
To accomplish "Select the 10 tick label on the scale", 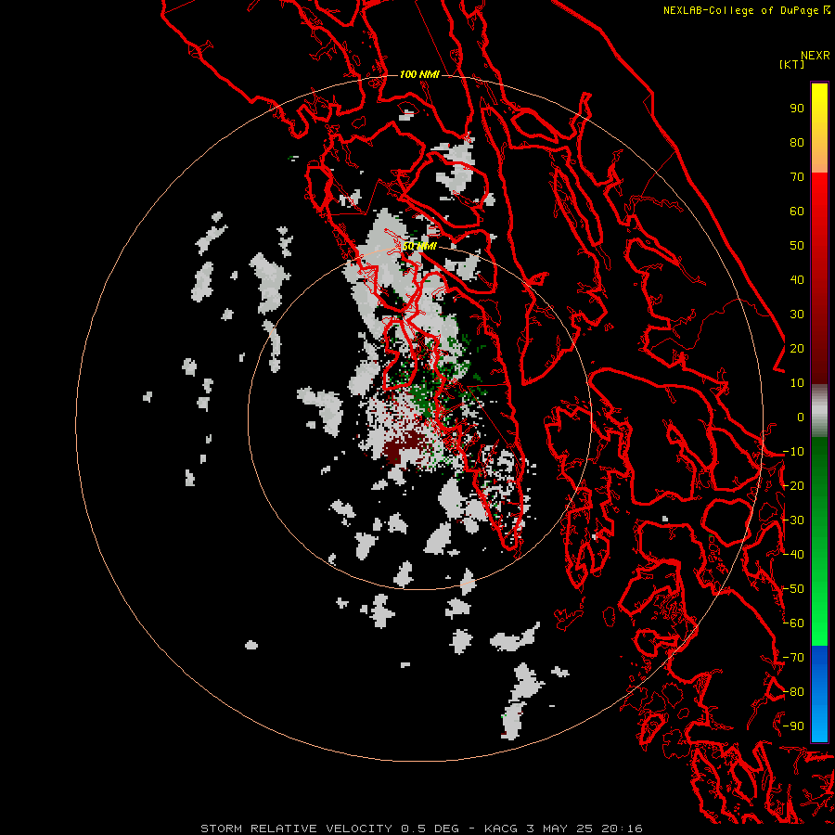I will pos(797,383).
